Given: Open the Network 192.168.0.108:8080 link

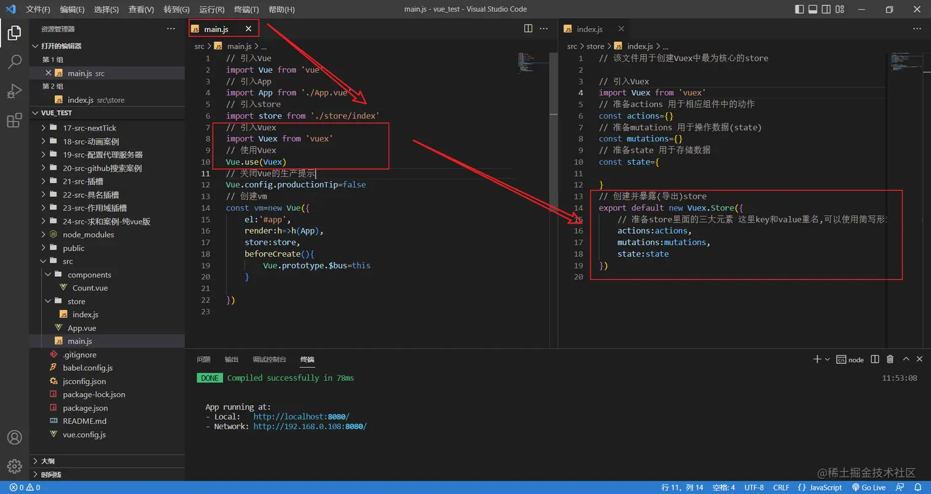Looking at the screenshot, I should [x=310, y=426].
